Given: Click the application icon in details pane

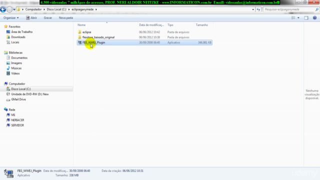Looking at the screenshot, I should click(x=9, y=173).
